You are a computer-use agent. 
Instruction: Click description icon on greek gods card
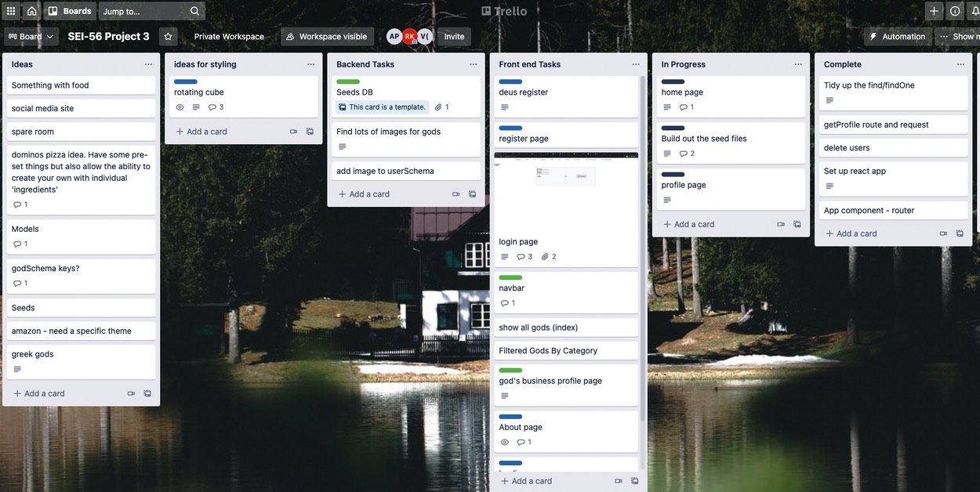[17, 369]
